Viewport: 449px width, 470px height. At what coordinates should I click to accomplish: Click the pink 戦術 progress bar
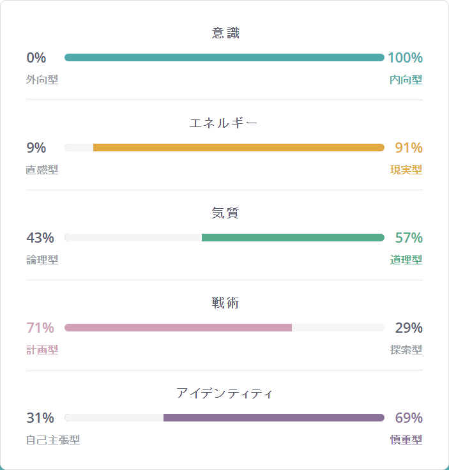[178, 328]
